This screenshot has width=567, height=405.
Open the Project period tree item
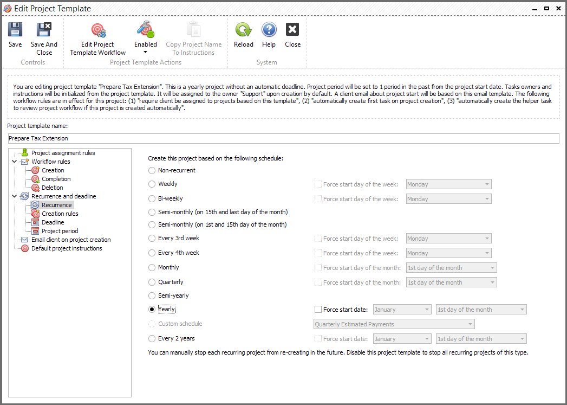click(60, 231)
